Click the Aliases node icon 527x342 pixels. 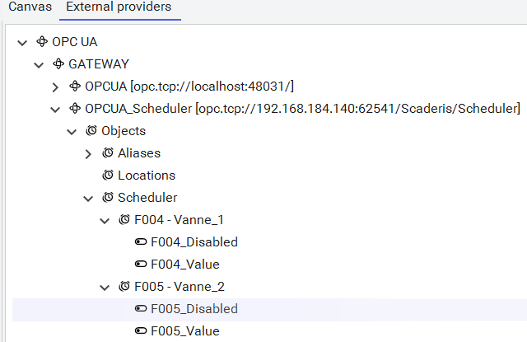click(108, 152)
